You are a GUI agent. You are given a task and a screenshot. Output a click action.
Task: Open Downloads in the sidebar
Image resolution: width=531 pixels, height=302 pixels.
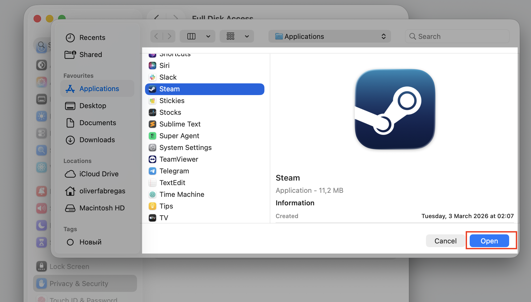[97, 140]
